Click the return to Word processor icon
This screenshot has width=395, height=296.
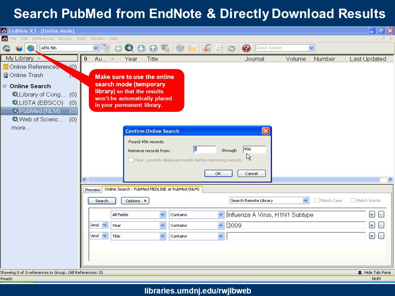click(231, 48)
